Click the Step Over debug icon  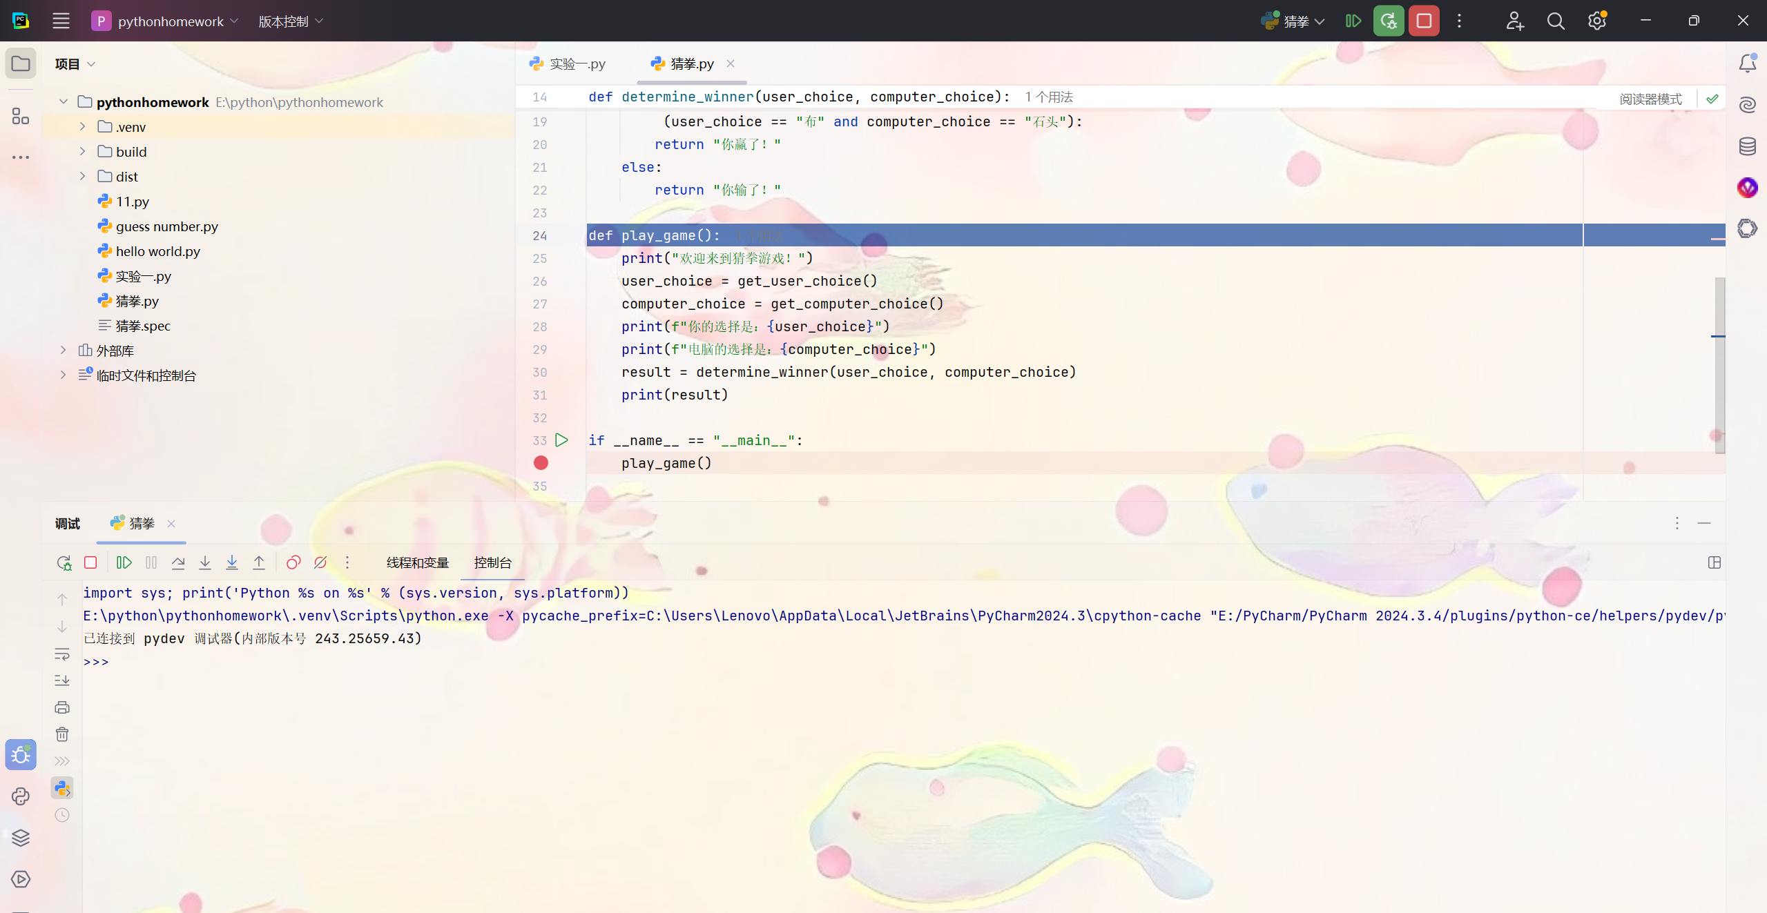click(178, 562)
